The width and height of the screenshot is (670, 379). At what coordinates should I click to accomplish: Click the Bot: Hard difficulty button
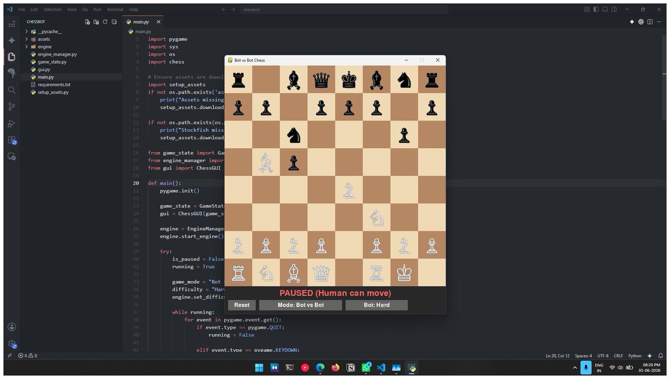coord(376,305)
